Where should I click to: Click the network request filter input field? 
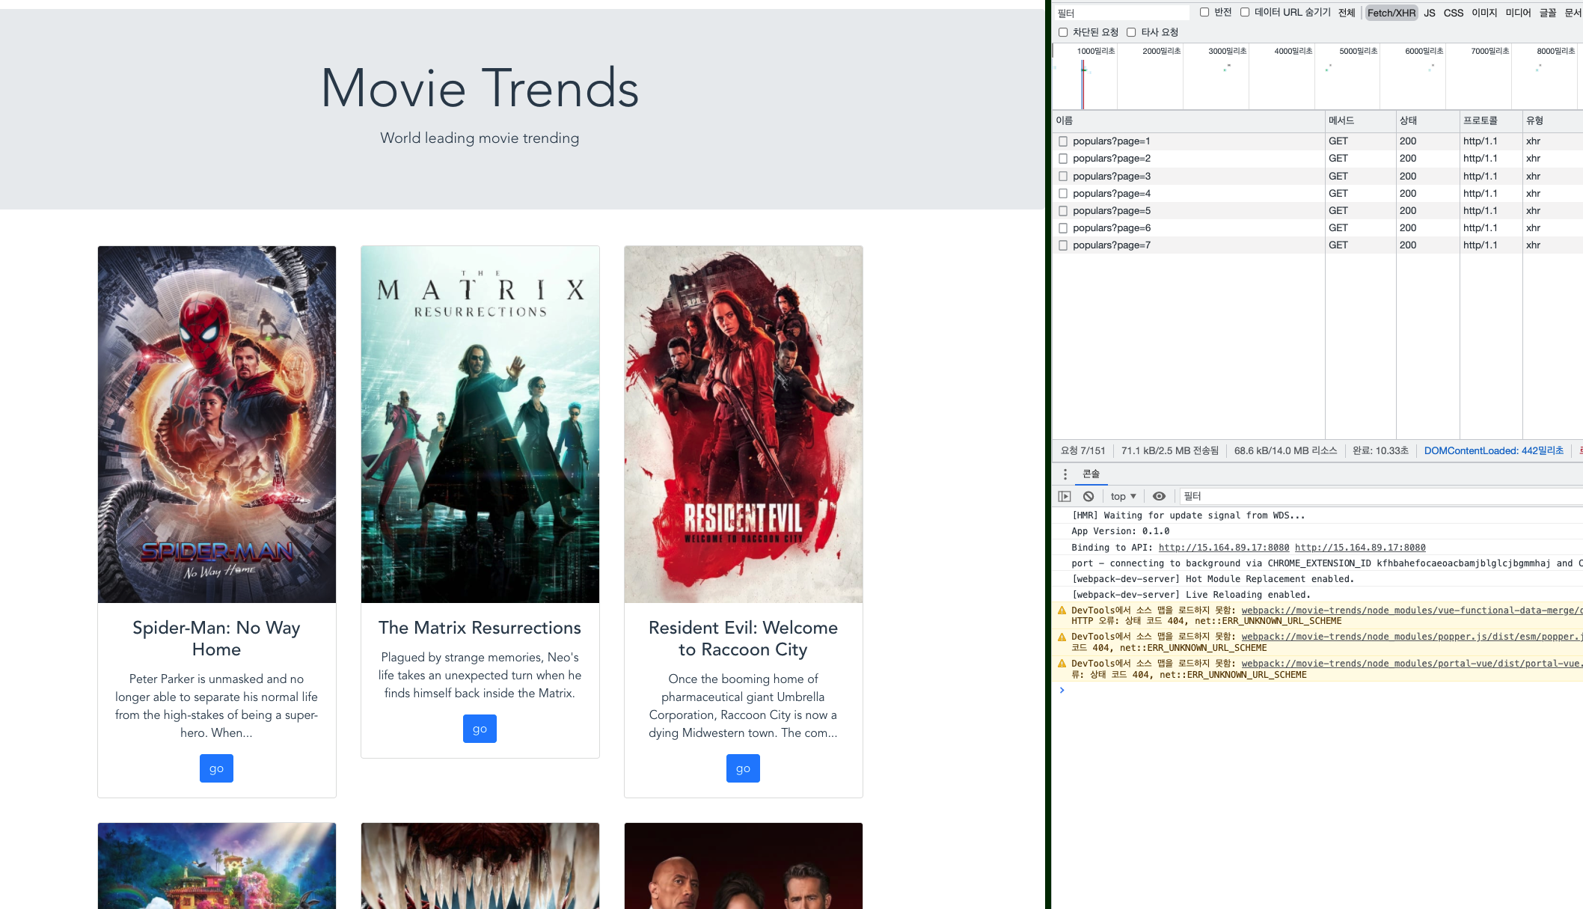pos(1121,12)
